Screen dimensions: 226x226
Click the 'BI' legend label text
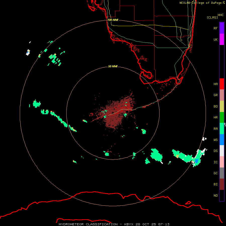(215, 184)
